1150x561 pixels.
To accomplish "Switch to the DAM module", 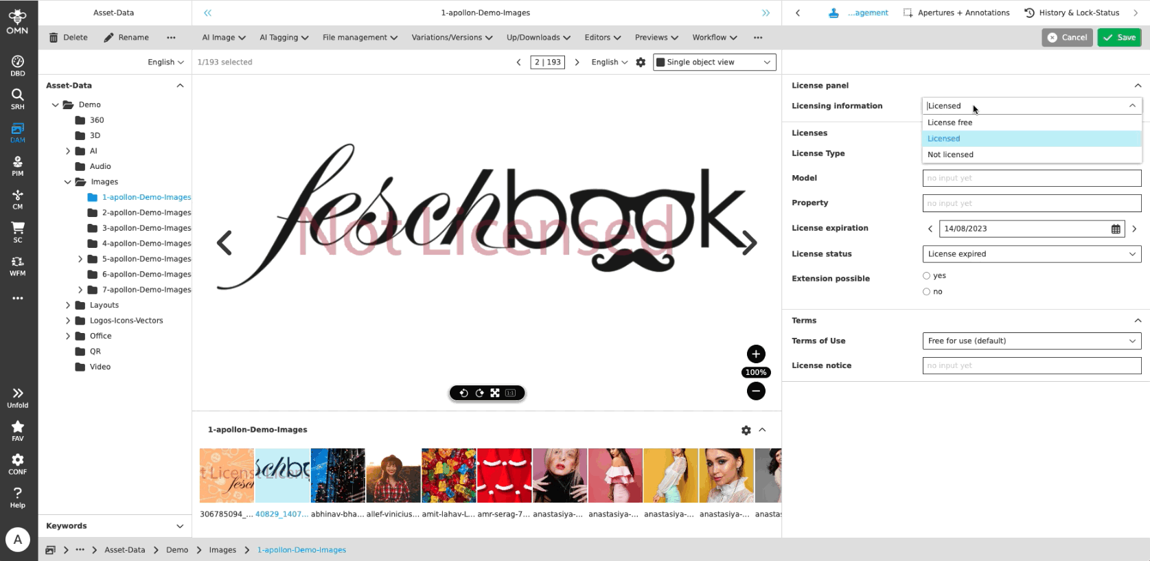I will point(18,133).
